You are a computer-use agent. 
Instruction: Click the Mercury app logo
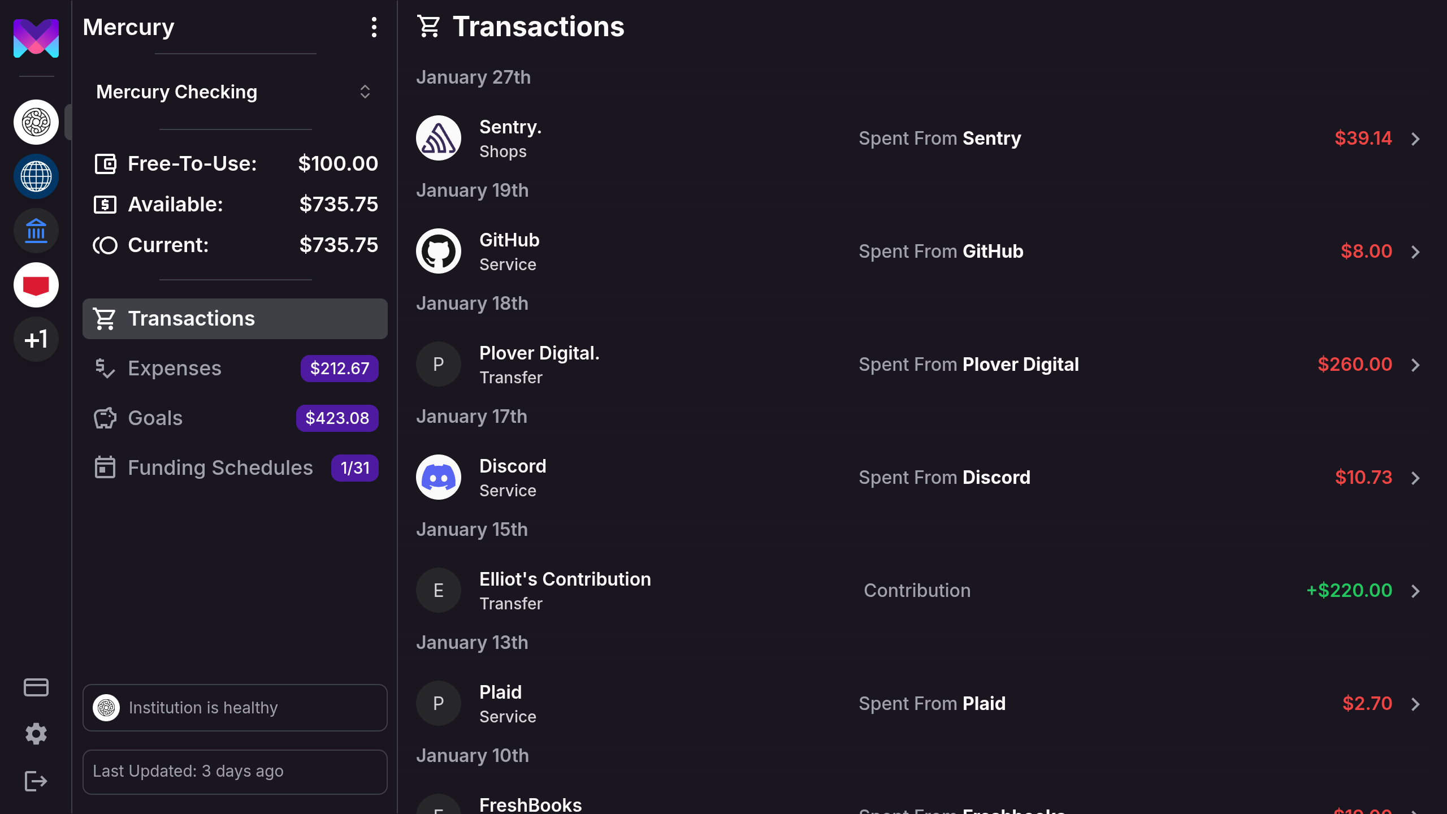tap(36, 37)
